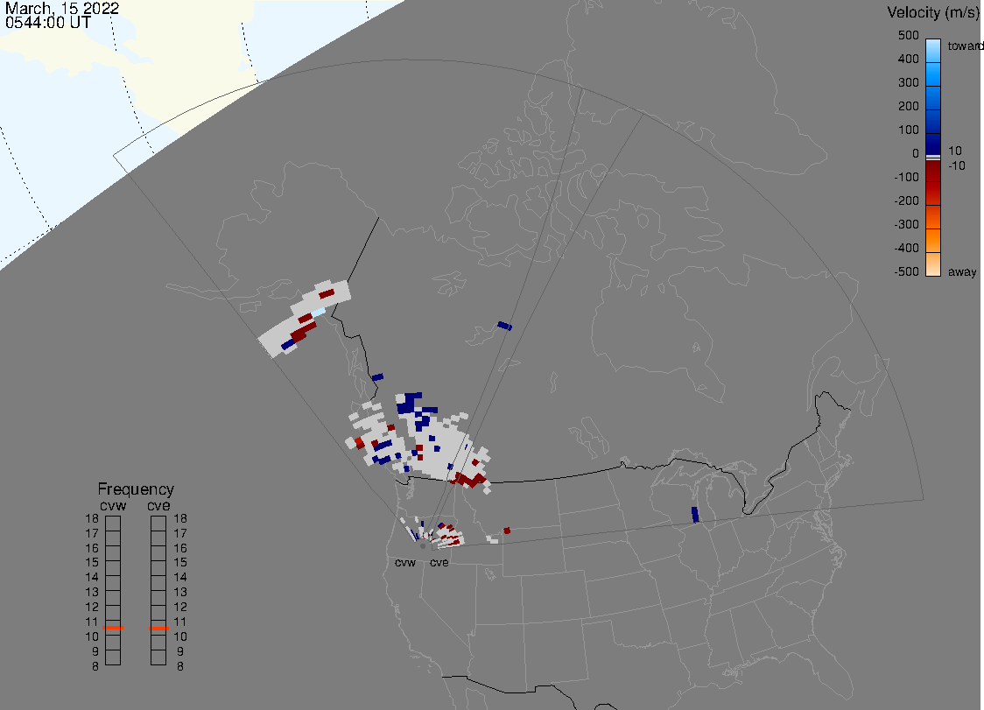Click the 'Velocity (m/s)' legend title
Viewport: 984px width, 710px height.
(931, 12)
